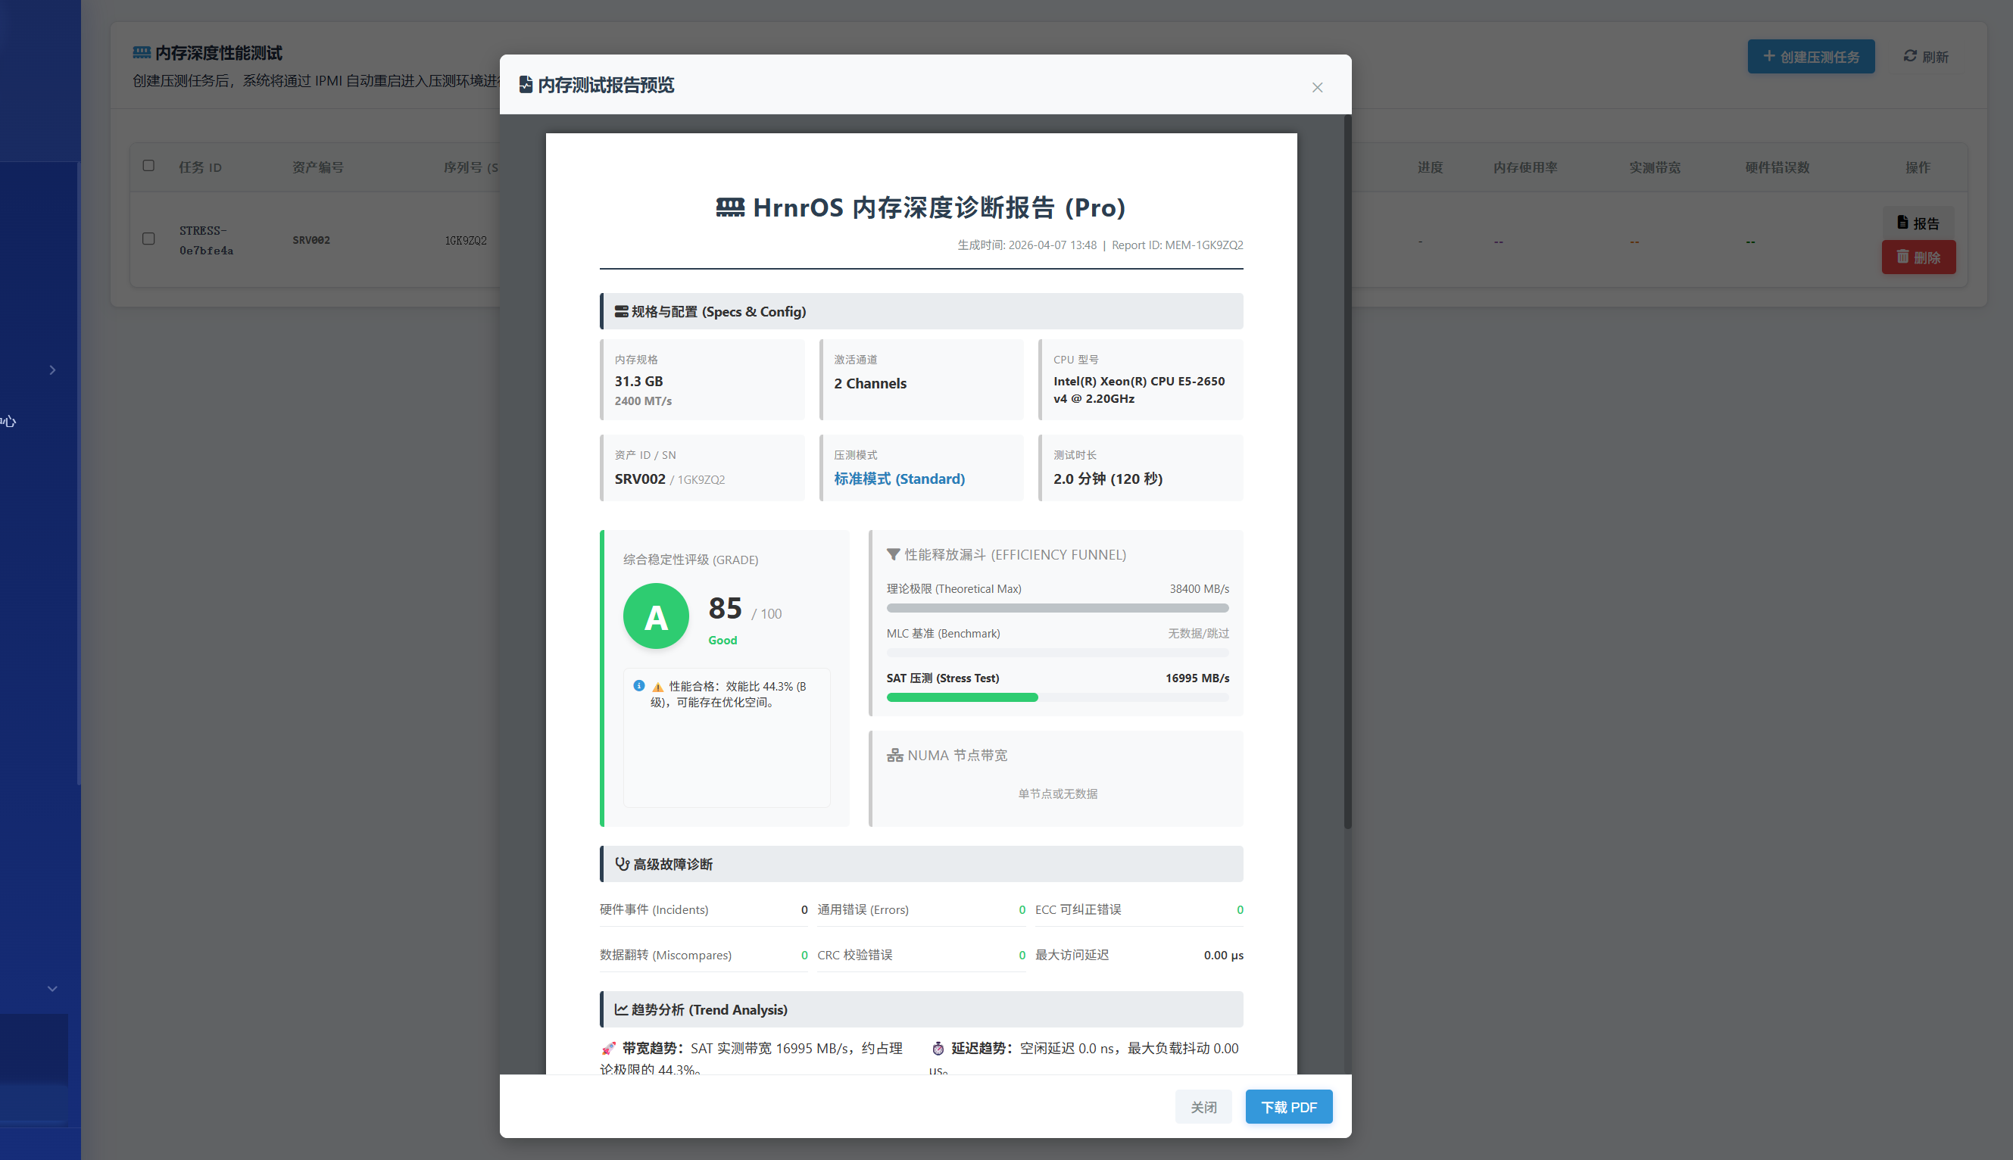Check the select-all checkbox in the table header
Screen dimensions: 2013x1160
(x=149, y=165)
